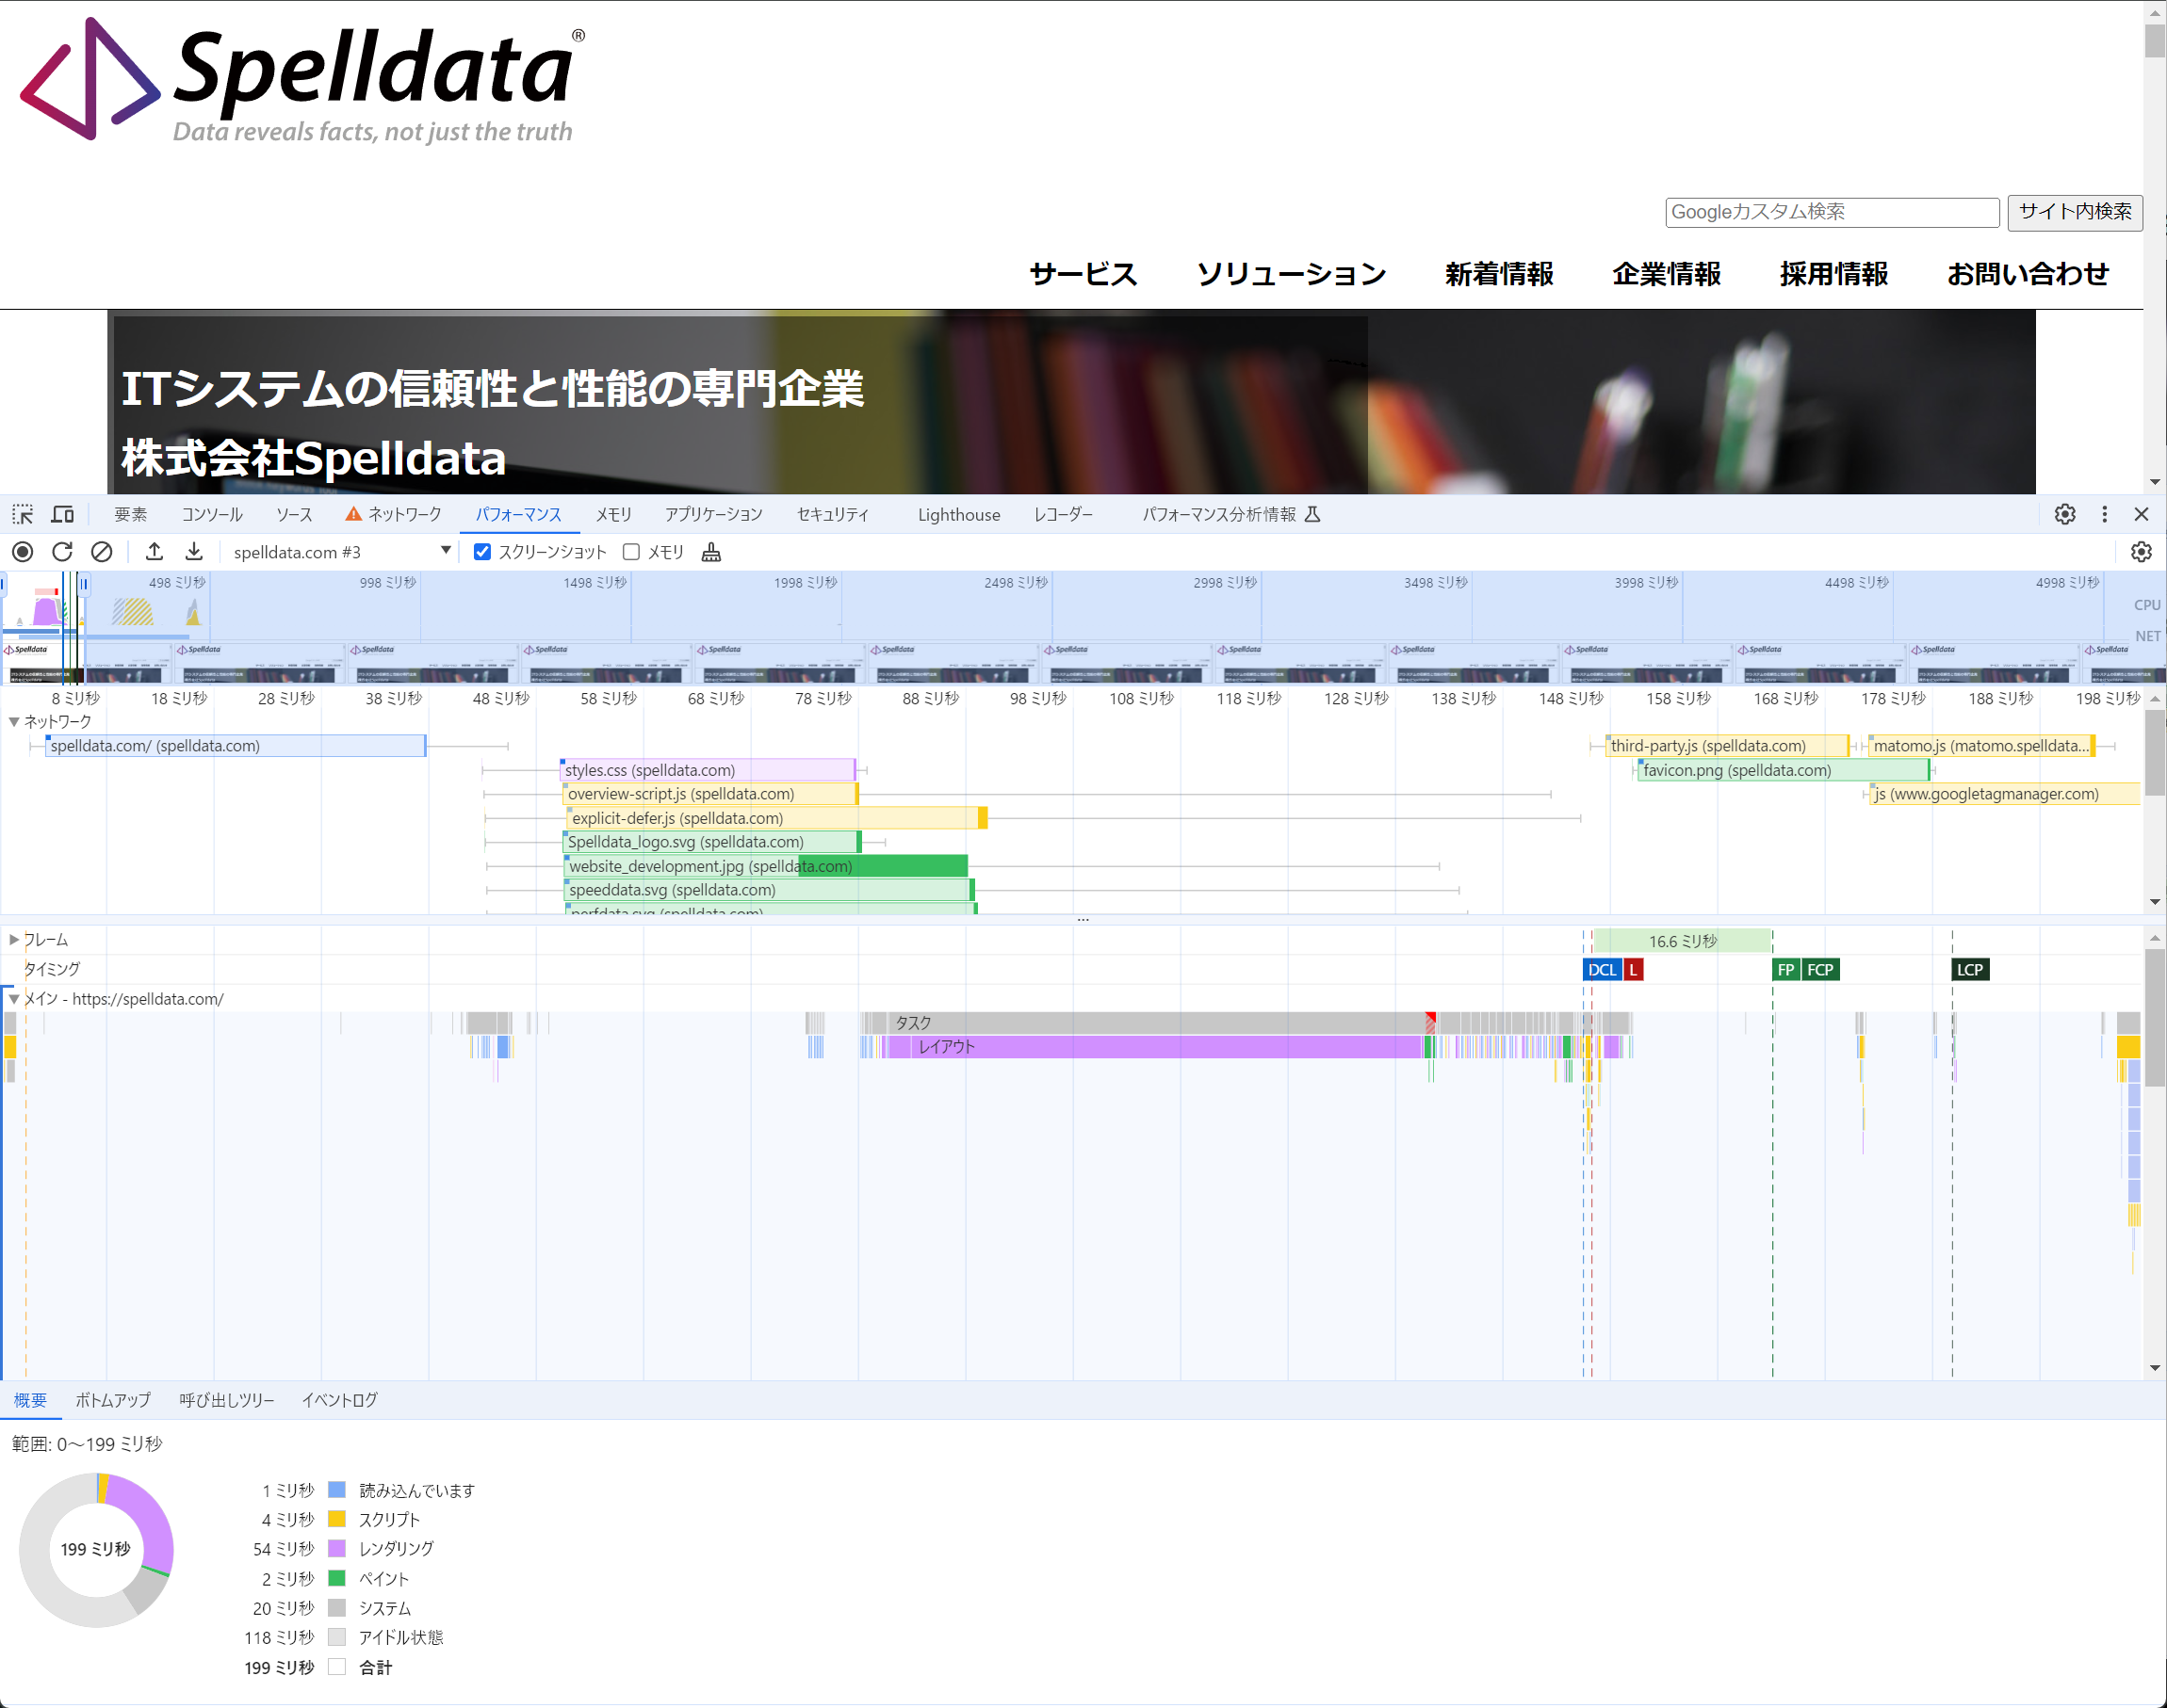Open DevTools three-dot more menu
Image resolution: width=2167 pixels, height=1708 pixels.
pyautogui.click(x=2104, y=514)
